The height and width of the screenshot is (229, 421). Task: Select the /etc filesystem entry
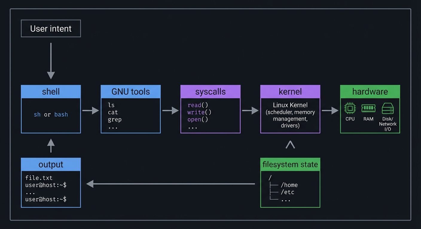pyautogui.click(x=287, y=192)
